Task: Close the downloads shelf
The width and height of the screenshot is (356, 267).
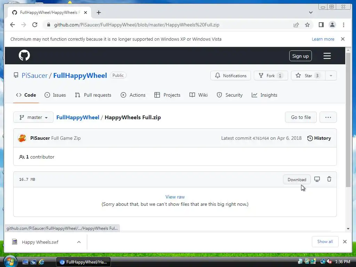Action: [345, 242]
